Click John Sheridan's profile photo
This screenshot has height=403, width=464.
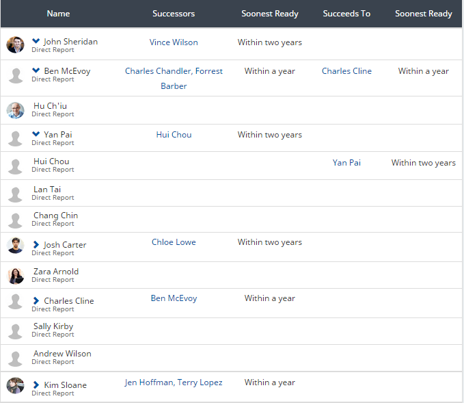coord(15,45)
